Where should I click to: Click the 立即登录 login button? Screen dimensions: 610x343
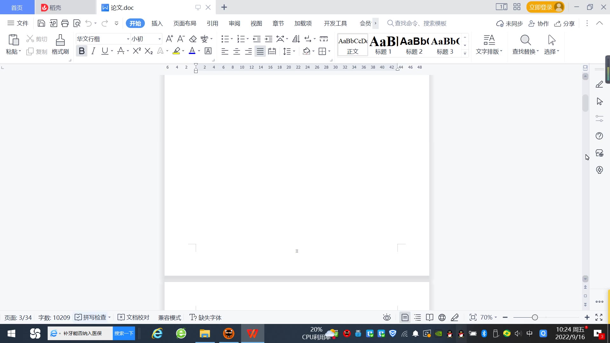tap(545, 7)
